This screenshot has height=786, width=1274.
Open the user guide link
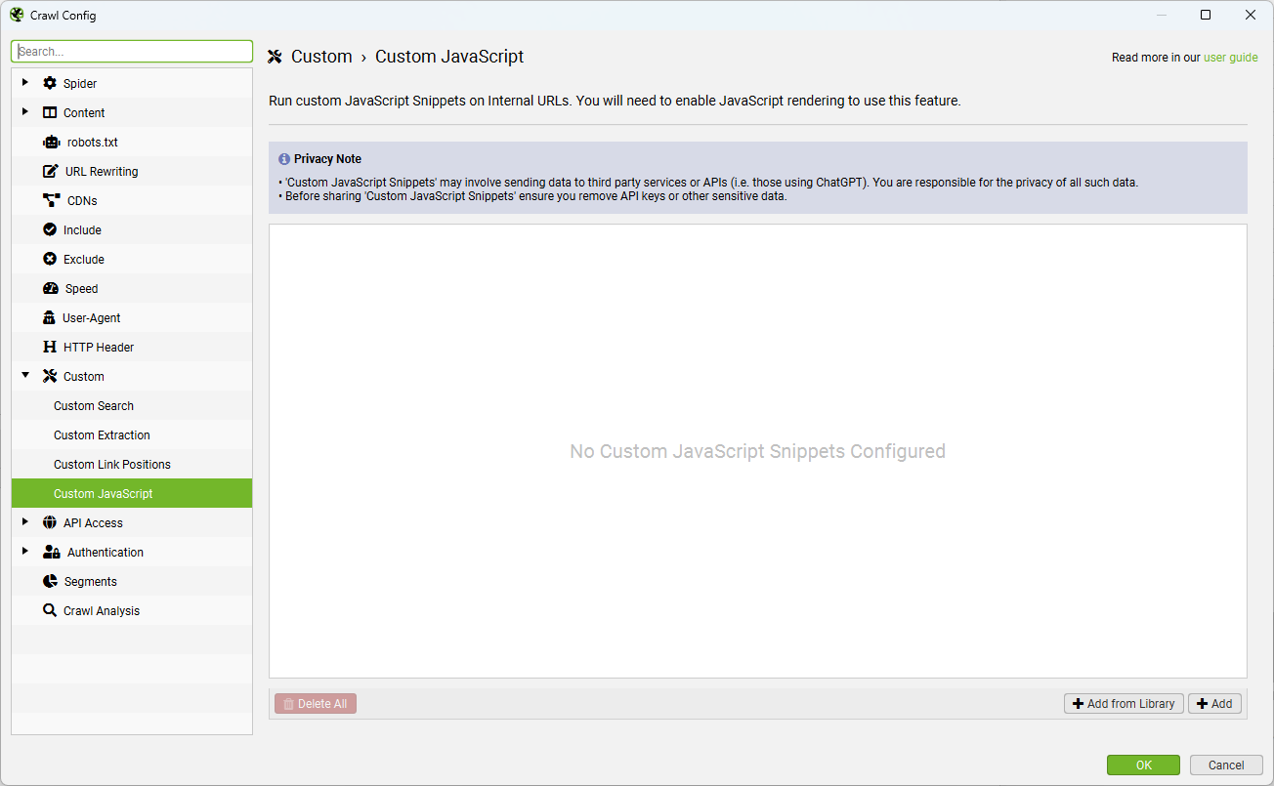pos(1230,58)
